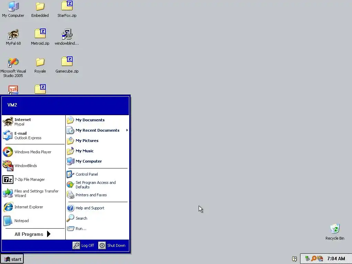Launch Internet Explorer from Start menu
Image resolution: width=352 pixels, height=264 pixels.
tap(33, 207)
